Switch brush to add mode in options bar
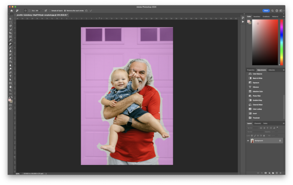Viewport: 293px width, 185px height. (x=26, y=11)
